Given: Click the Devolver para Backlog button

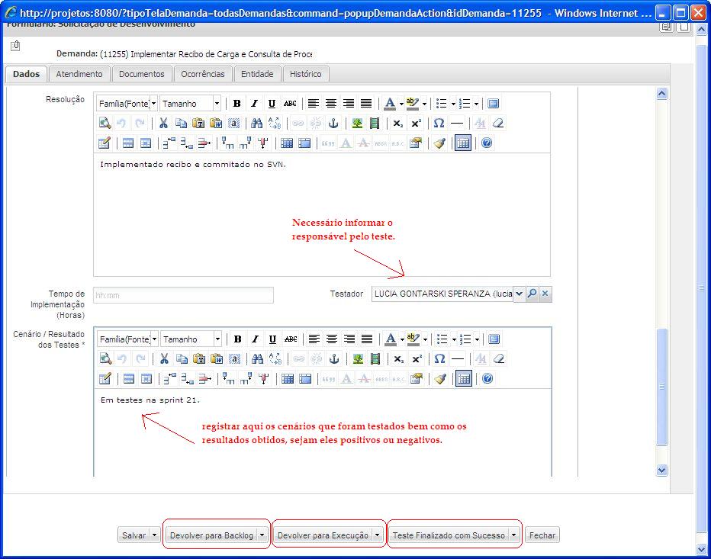Looking at the screenshot, I should [x=211, y=535].
